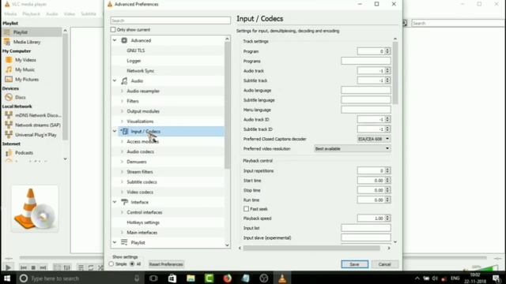Toggle the Only show current checkbox

[113, 30]
